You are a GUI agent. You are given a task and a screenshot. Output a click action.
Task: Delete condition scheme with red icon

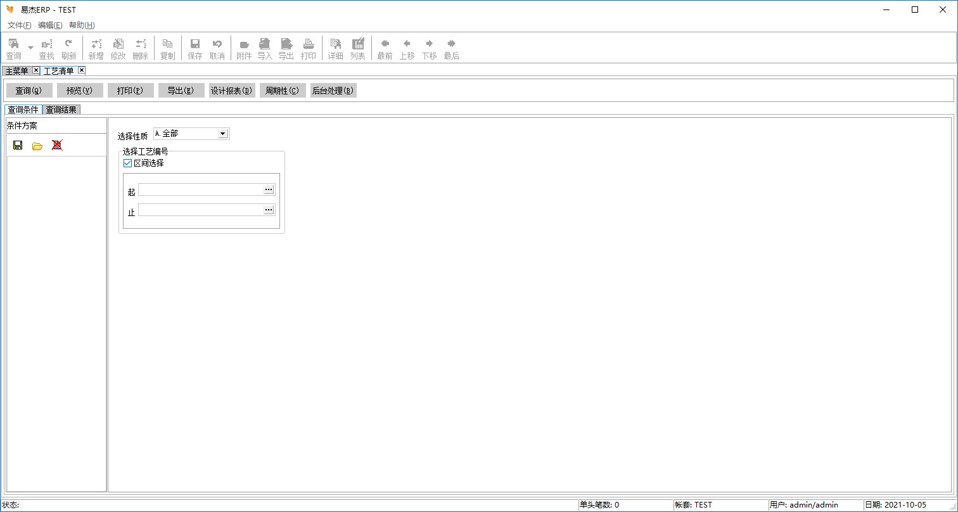click(57, 145)
